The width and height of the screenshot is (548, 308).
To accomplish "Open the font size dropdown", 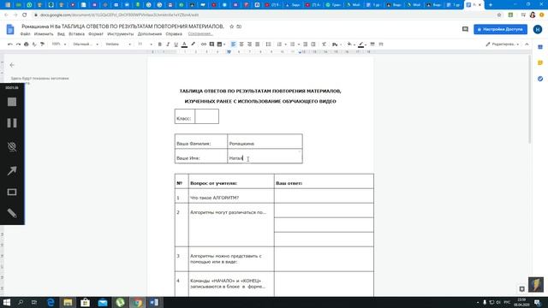I will pyautogui.click(x=145, y=44).
